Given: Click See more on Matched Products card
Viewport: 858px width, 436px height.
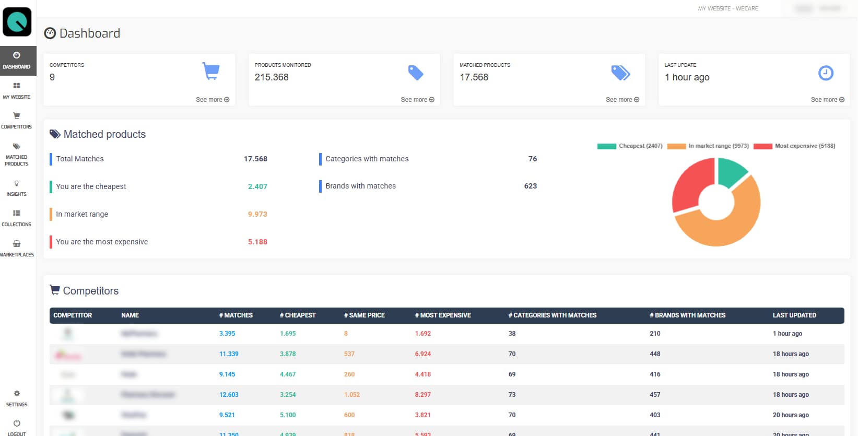Looking at the screenshot, I should [622, 100].
